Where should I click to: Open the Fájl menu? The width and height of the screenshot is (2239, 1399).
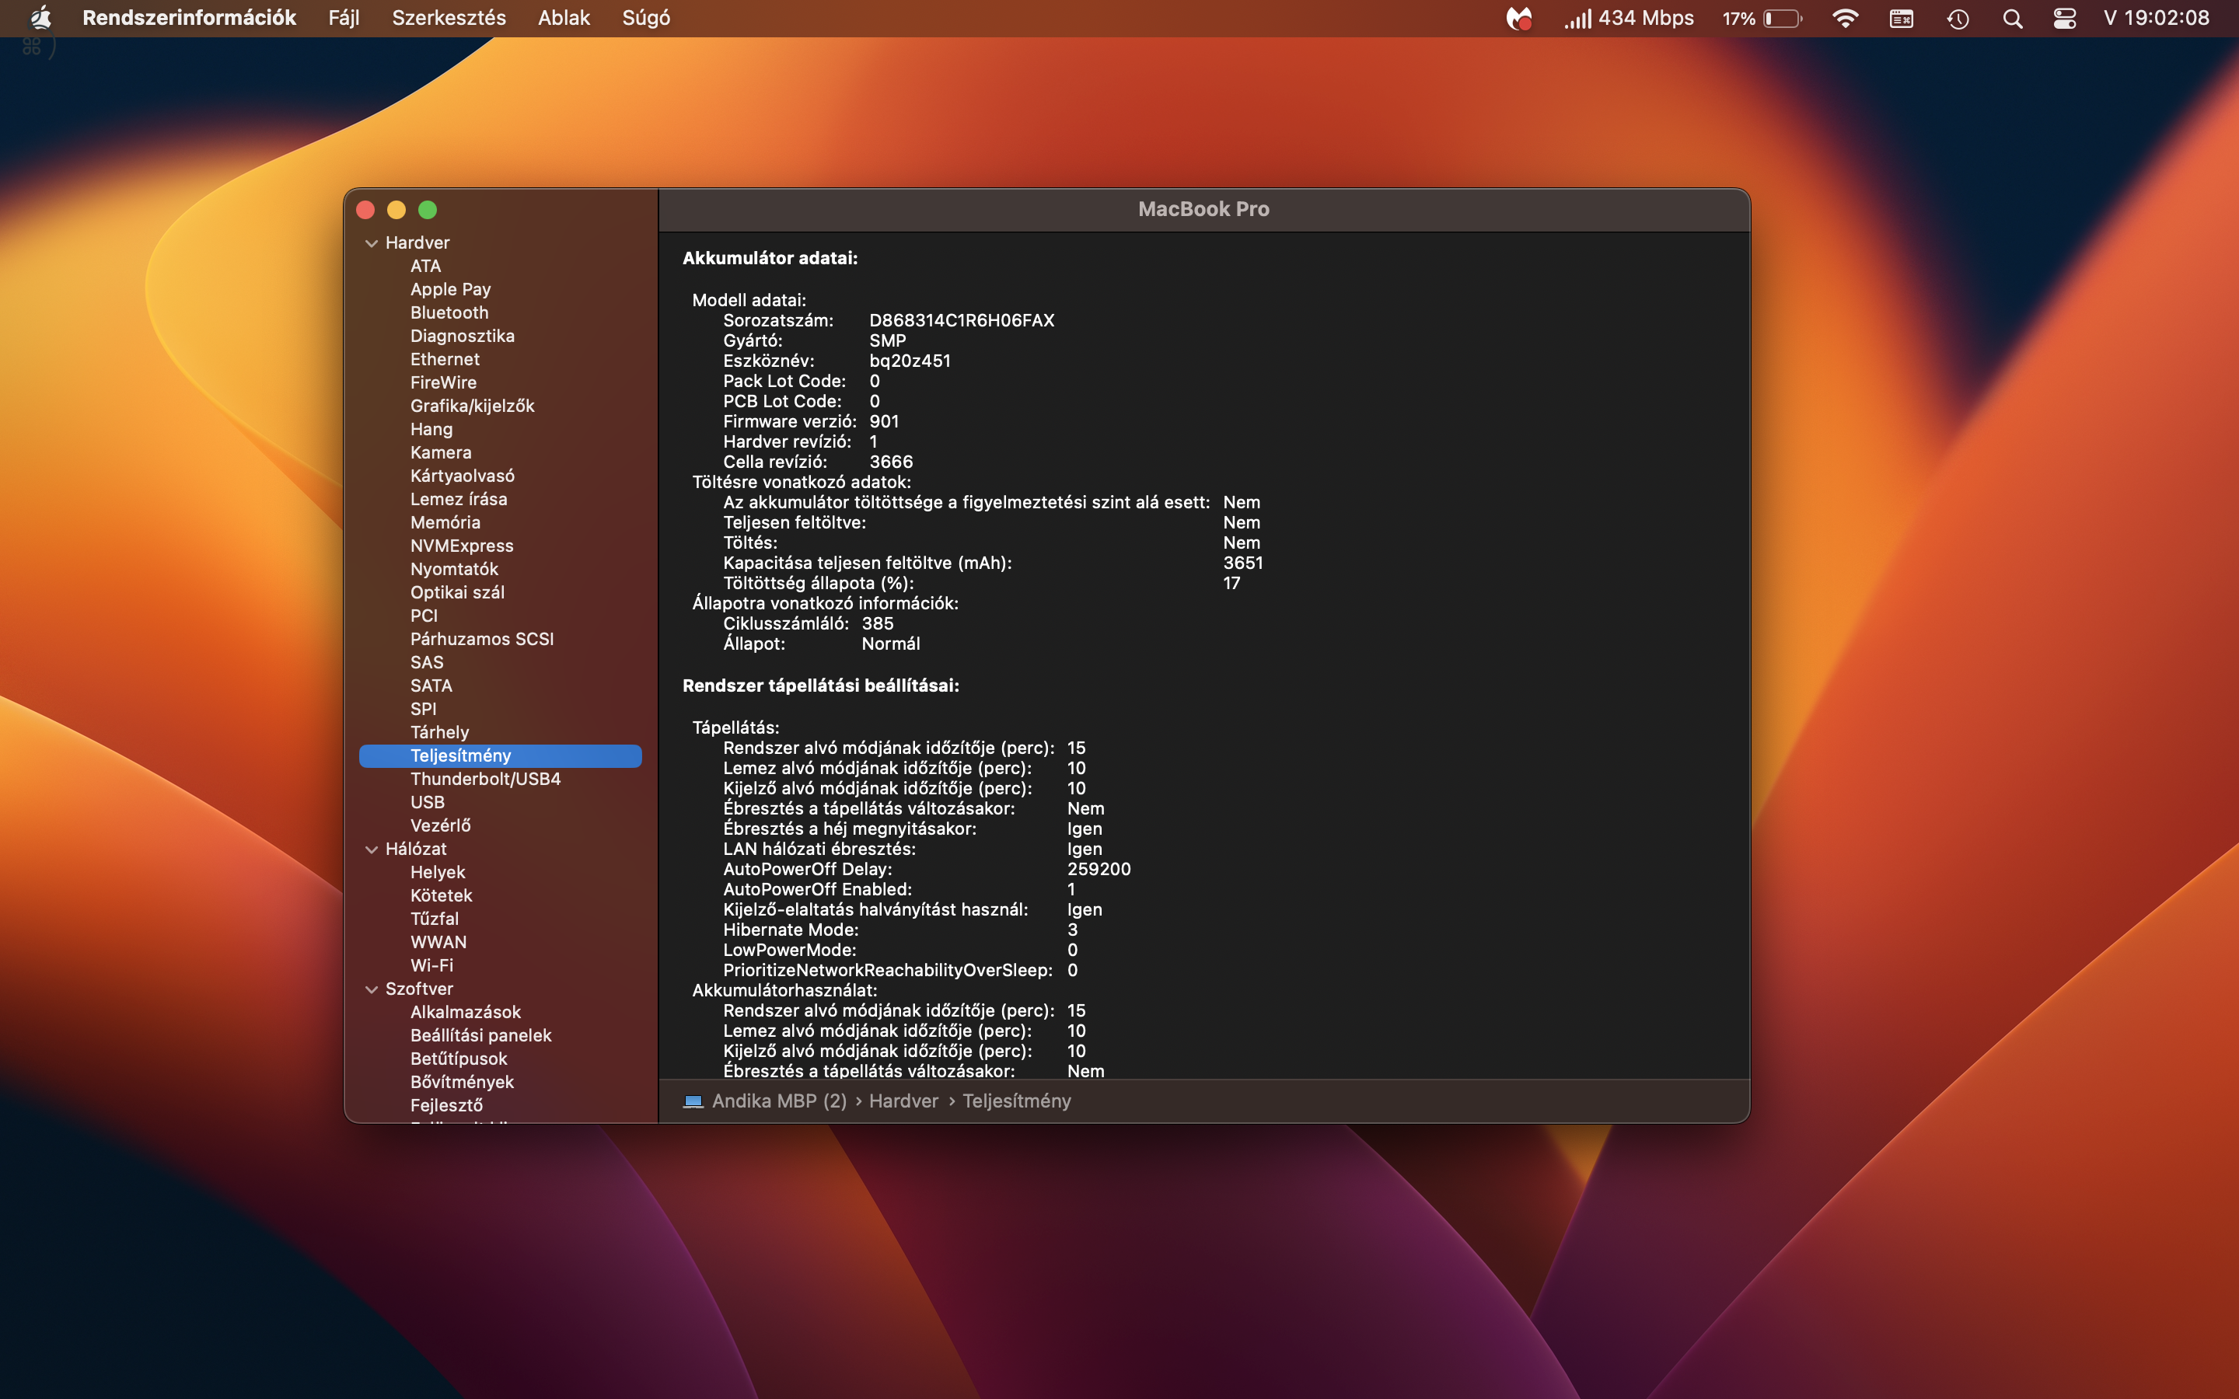click(x=344, y=18)
